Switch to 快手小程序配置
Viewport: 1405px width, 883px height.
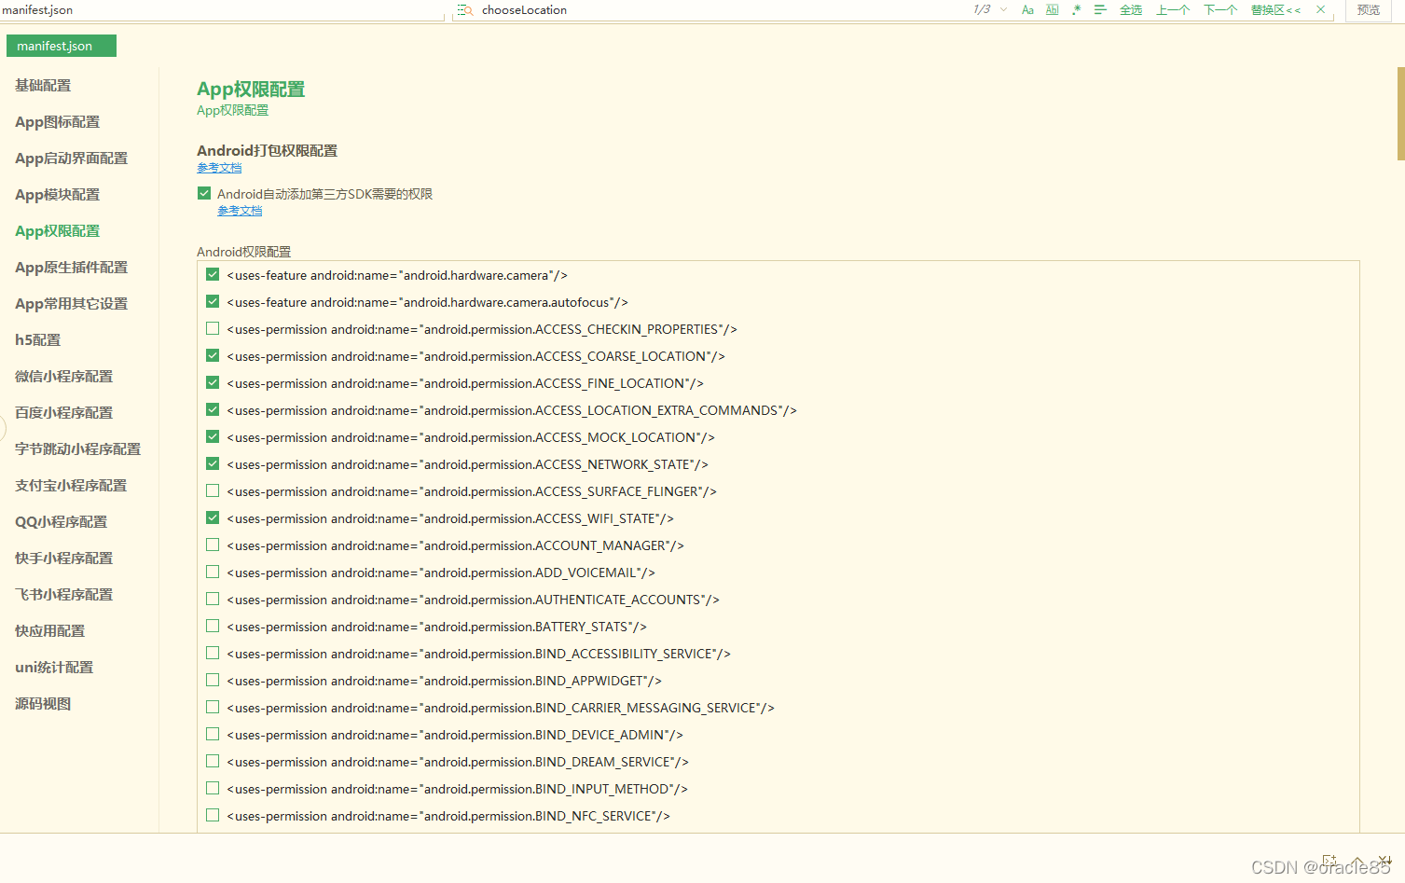(63, 559)
